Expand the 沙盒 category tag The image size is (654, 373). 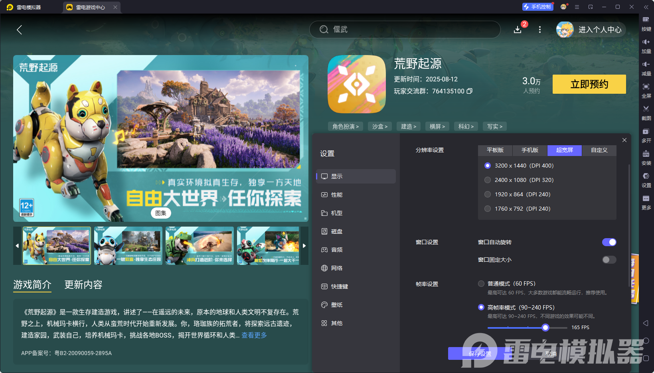tap(379, 126)
